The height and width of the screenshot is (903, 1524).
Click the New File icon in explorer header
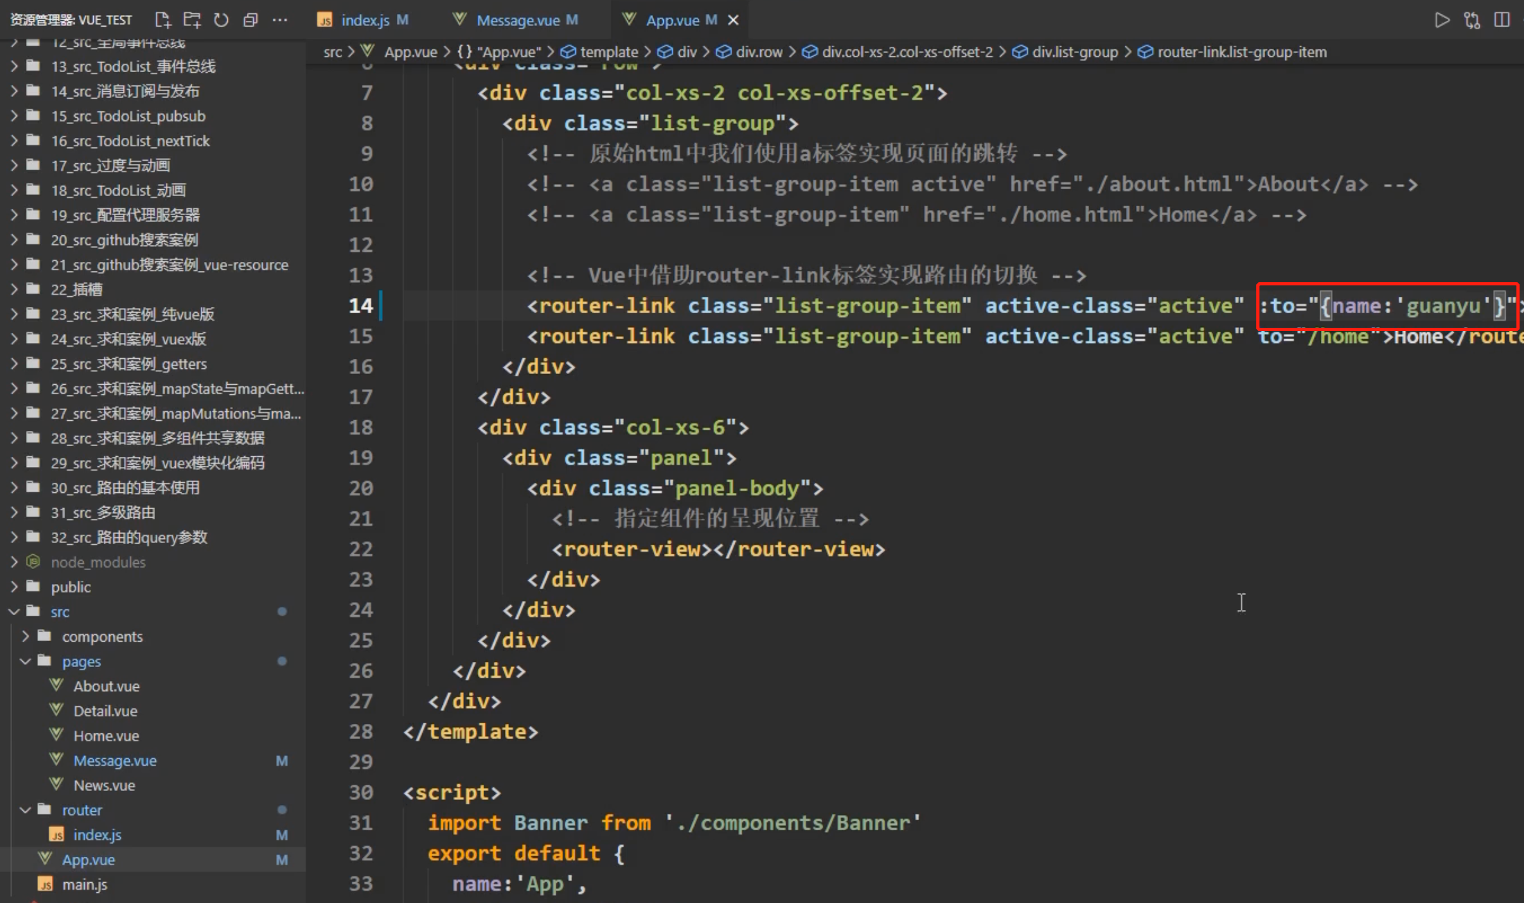pyautogui.click(x=163, y=20)
